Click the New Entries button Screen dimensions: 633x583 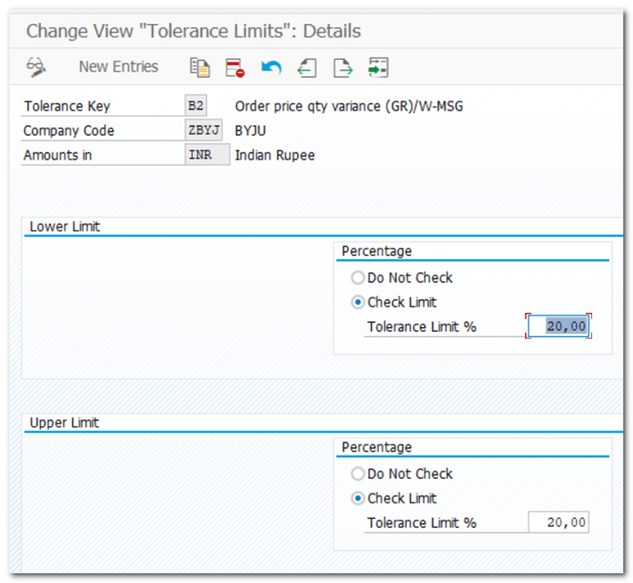point(118,67)
